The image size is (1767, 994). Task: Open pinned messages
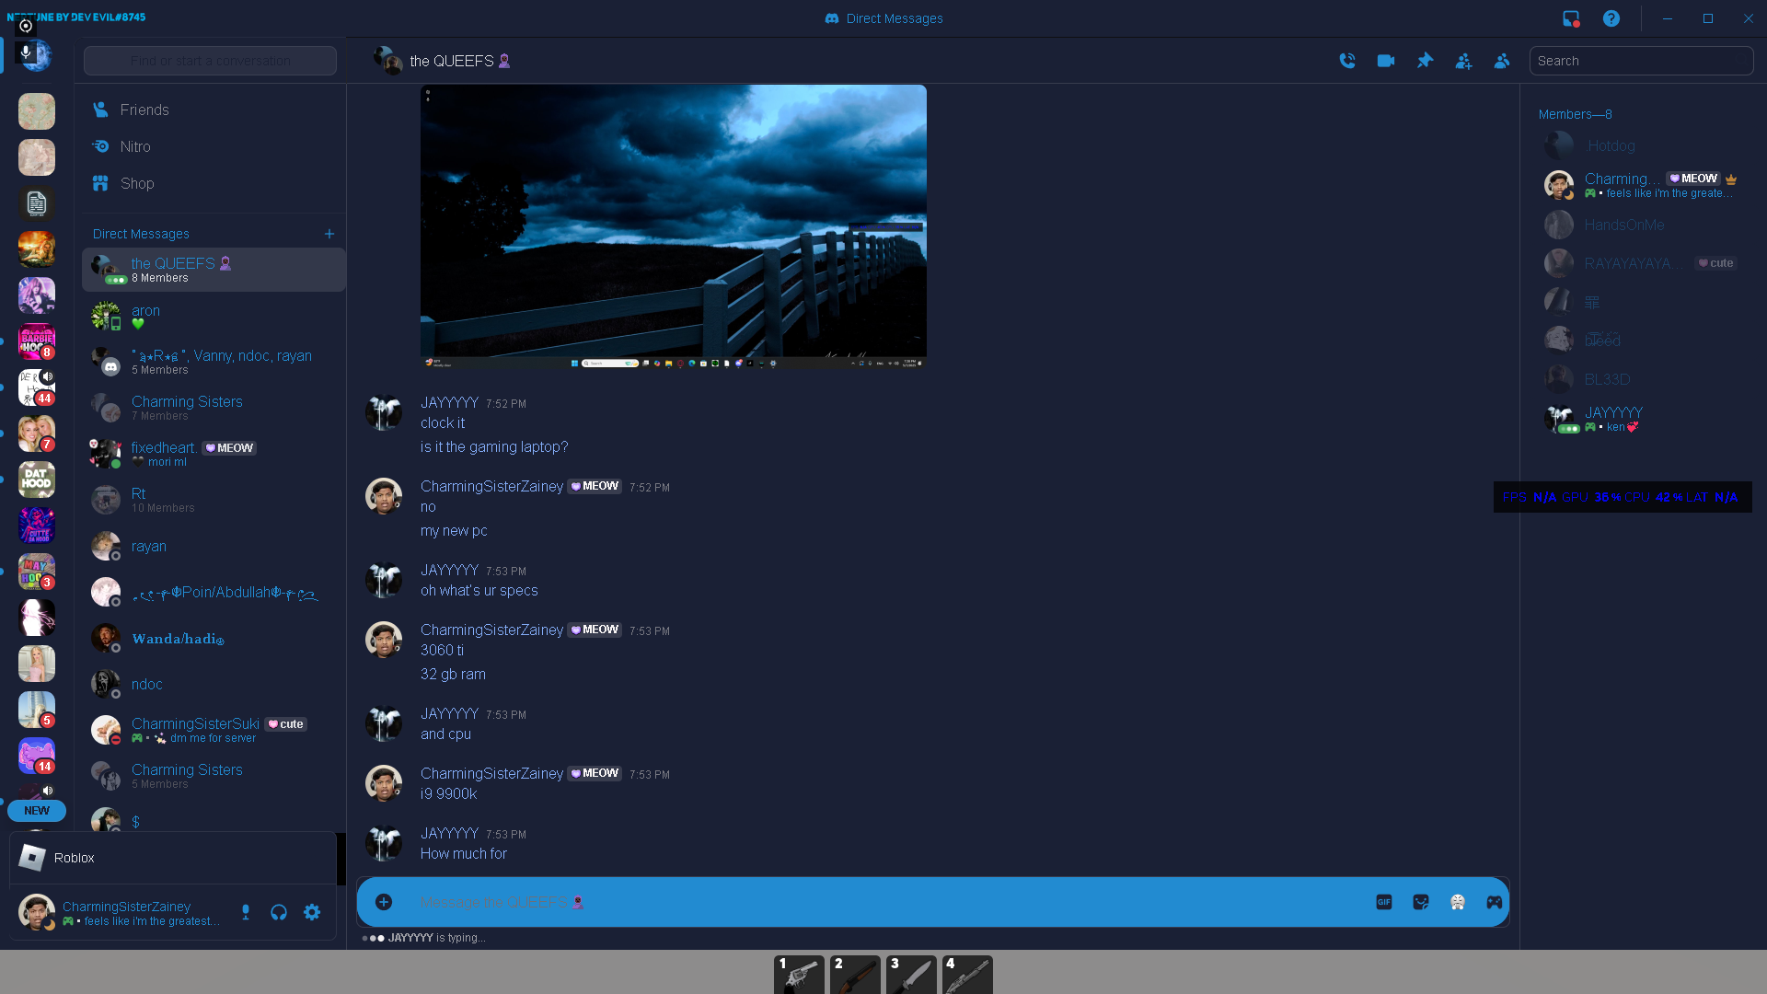[1425, 61]
